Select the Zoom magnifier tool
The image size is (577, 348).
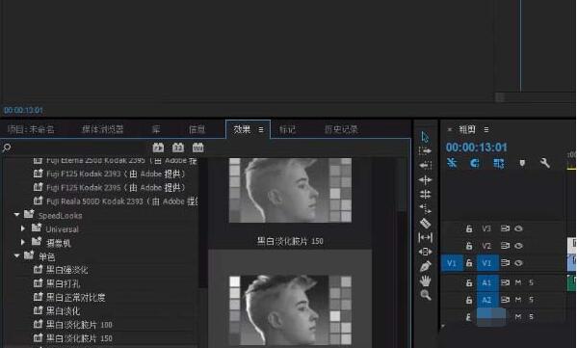click(426, 295)
